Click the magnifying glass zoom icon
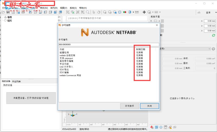The width and height of the screenshot is (217, 132). (88, 12)
